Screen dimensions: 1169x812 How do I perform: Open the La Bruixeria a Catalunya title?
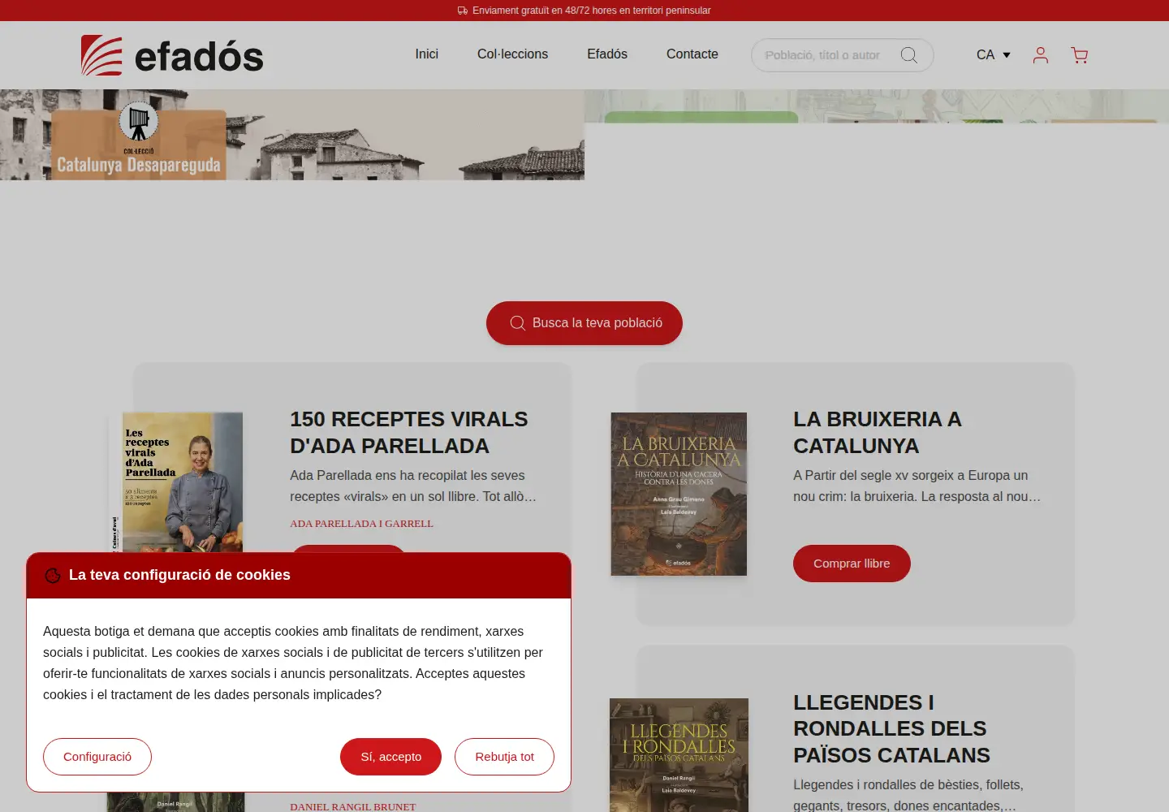point(878,433)
